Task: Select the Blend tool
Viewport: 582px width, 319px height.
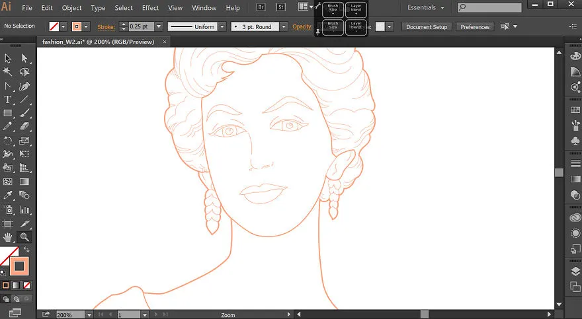Action: click(24, 195)
